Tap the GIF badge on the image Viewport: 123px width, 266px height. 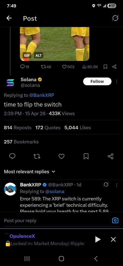pos(27,55)
